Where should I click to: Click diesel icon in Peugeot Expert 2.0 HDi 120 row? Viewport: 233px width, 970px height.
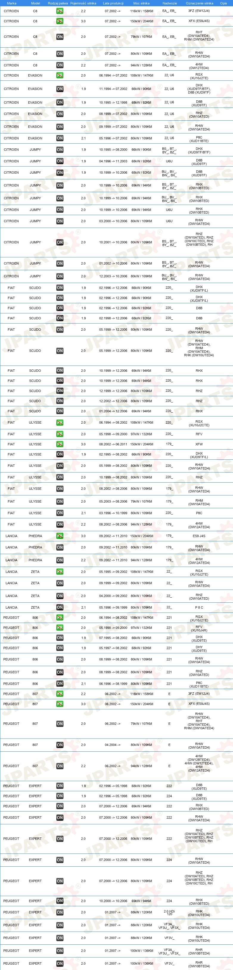[60, 913]
